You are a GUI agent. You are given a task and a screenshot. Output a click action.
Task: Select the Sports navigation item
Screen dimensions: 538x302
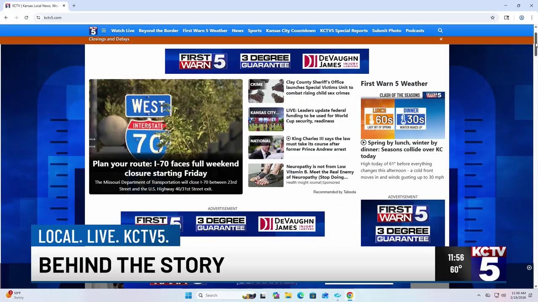coord(255,31)
